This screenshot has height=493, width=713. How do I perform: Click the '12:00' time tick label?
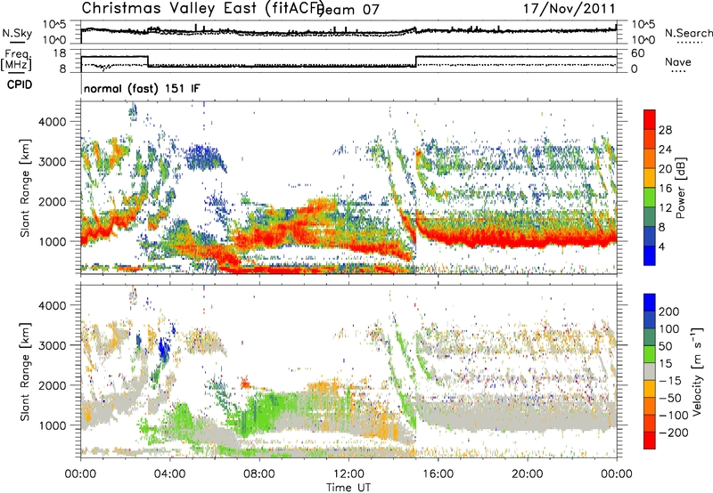[x=348, y=474]
